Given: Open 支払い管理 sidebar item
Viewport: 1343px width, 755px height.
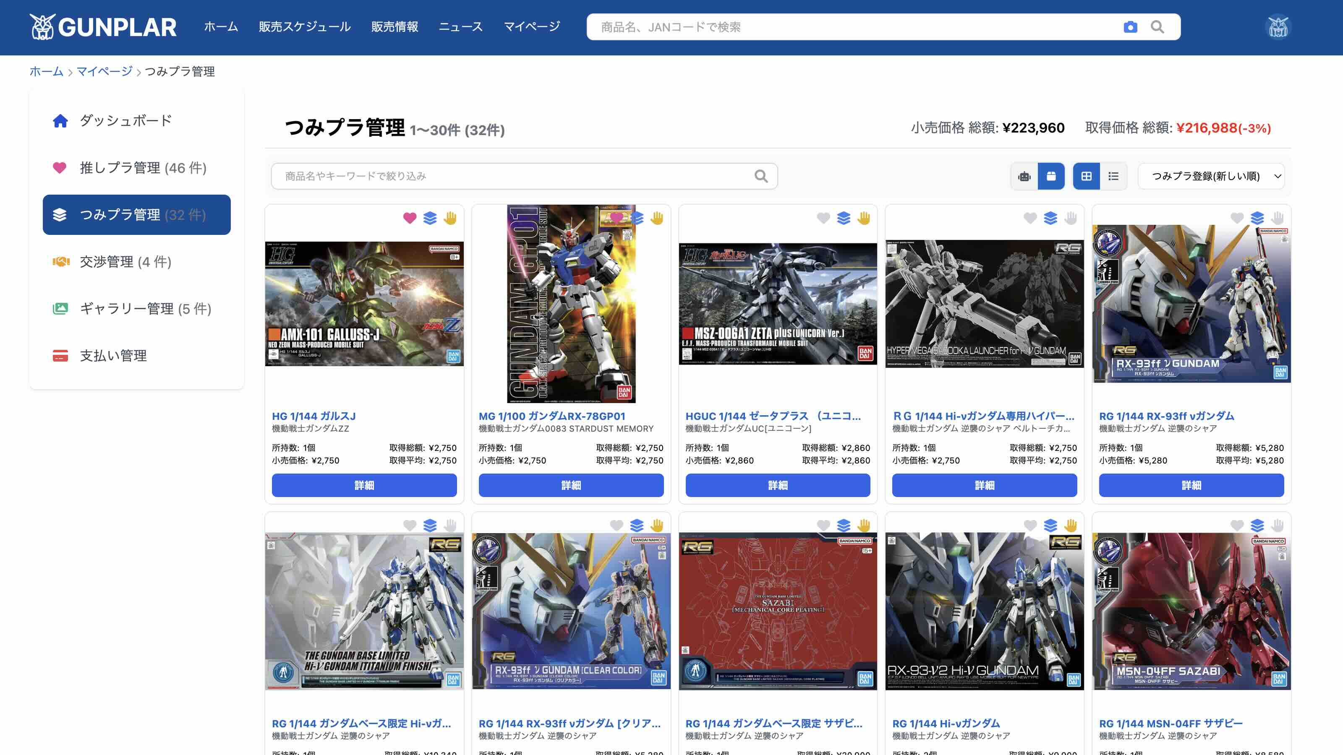Looking at the screenshot, I should [136, 355].
